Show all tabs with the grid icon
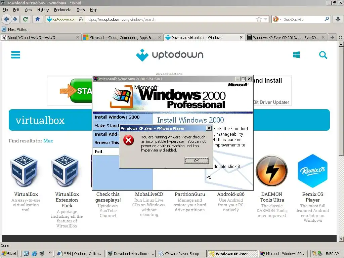The height and width of the screenshot is (258, 344). (x=341, y=38)
